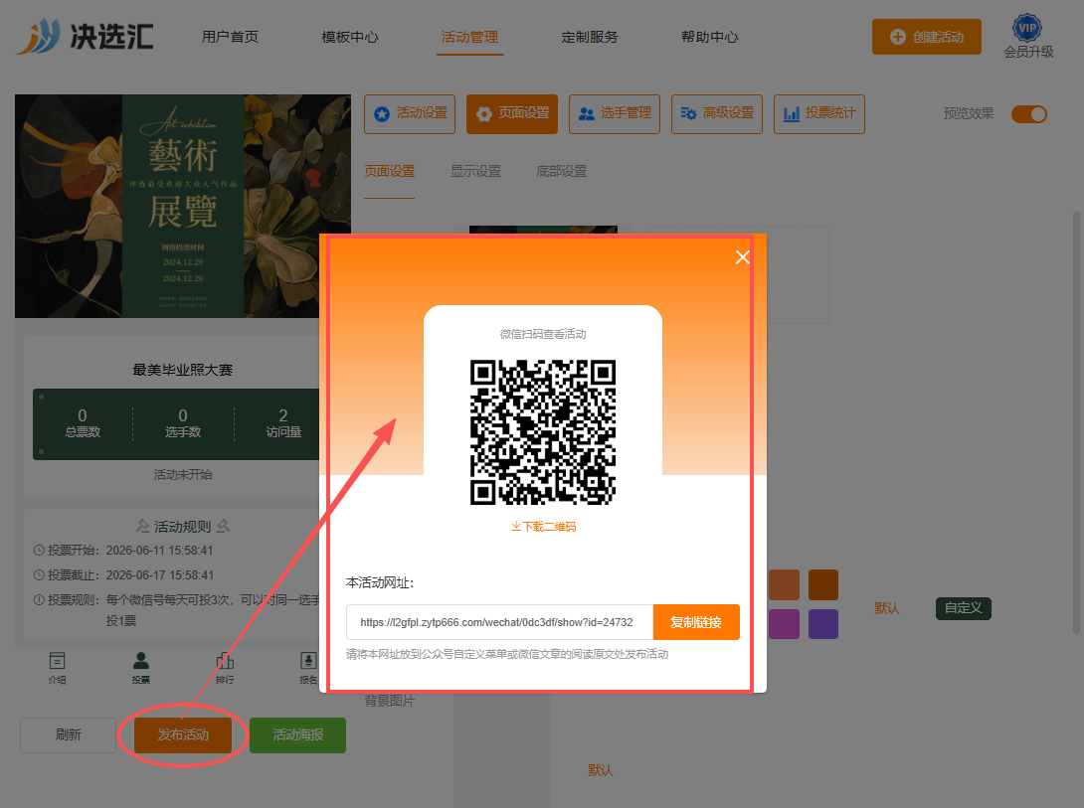Click the 投票 navigation icon
The image size is (1084, 808).
point(141,668)
